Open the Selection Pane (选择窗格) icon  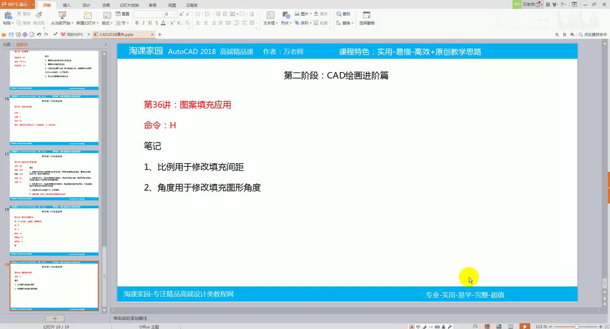click(x=367, y=15)
